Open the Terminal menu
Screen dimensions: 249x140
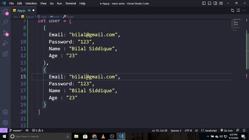(70, 3)
